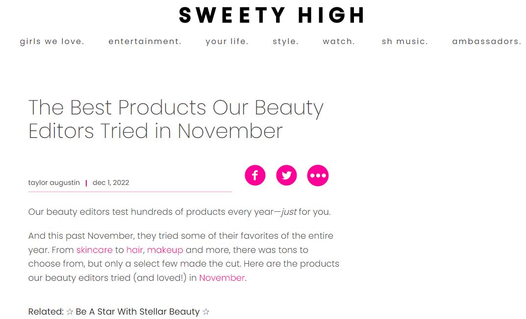
Task: Open the 'watch' section
Action: (x=339, y=42)
